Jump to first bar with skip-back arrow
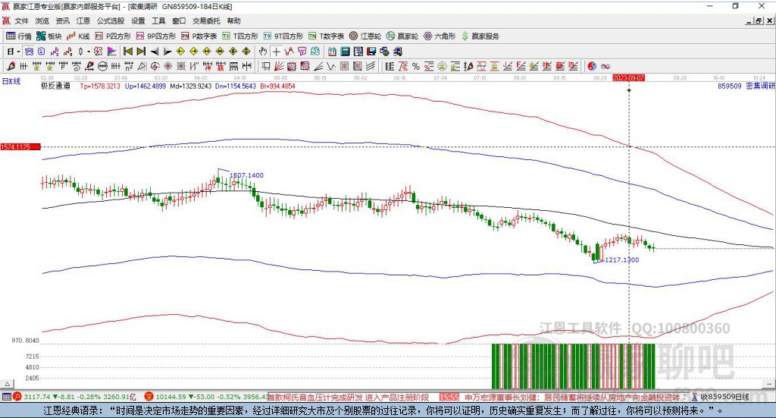The image size is (776, 418). click(x=128, y=52)
